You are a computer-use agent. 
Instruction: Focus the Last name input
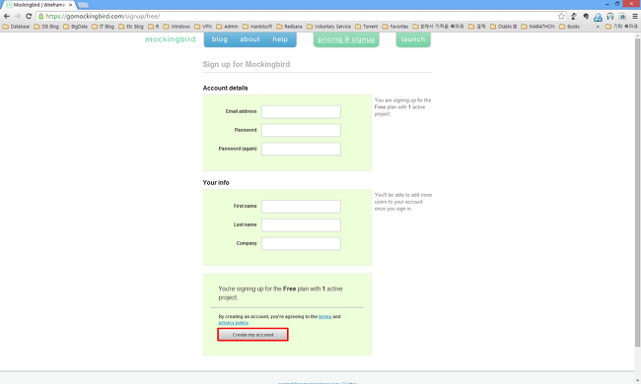(301, 224)
